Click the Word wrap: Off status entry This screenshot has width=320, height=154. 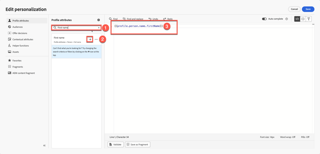pyautogui.click(x=288, y=137)
